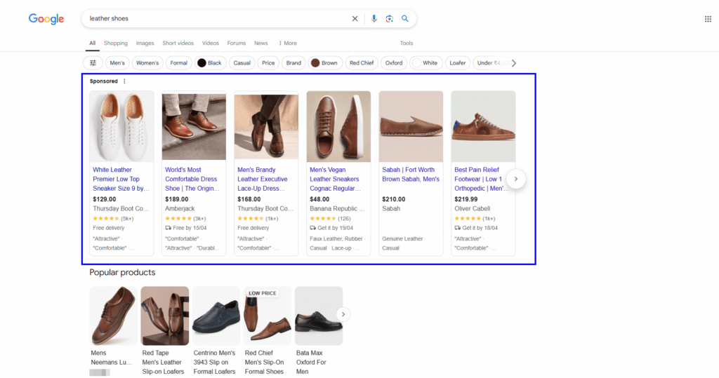Expand the More search categories menu

point(287,43)
